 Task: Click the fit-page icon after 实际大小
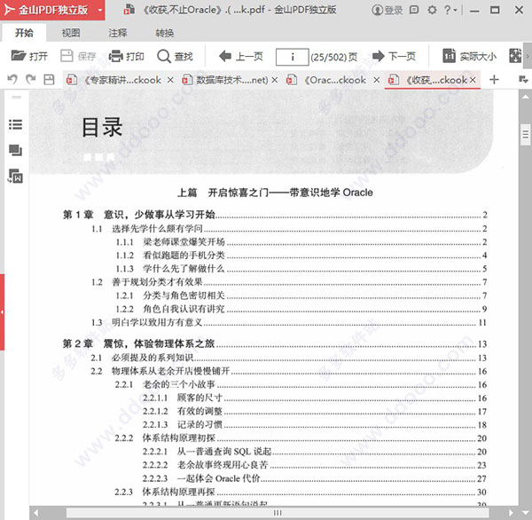pyautogui.click(x=515, y=56)
